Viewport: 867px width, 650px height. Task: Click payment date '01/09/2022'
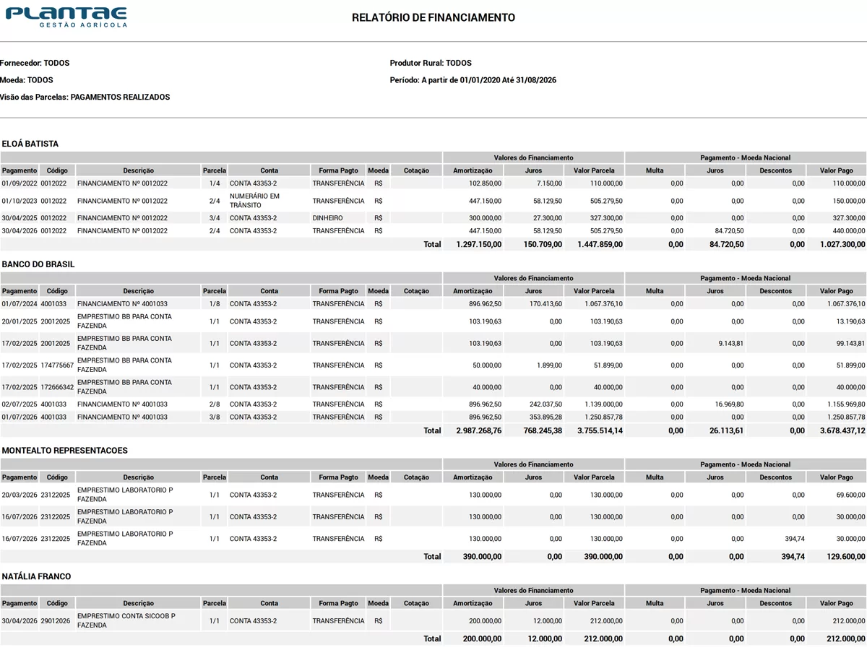click(20, 183)
